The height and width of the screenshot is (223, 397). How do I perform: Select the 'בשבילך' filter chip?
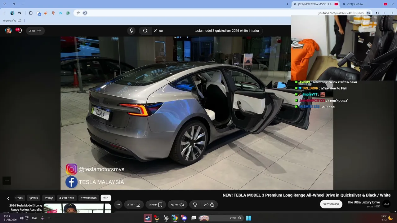click(34, 198)
